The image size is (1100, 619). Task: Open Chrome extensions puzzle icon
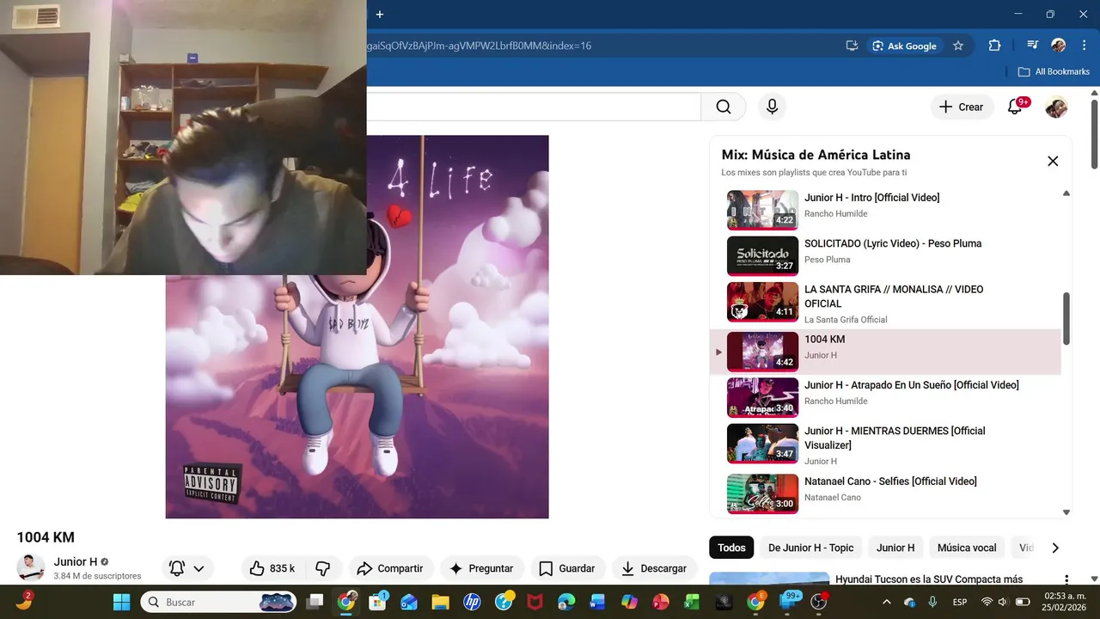click(994, 46)
